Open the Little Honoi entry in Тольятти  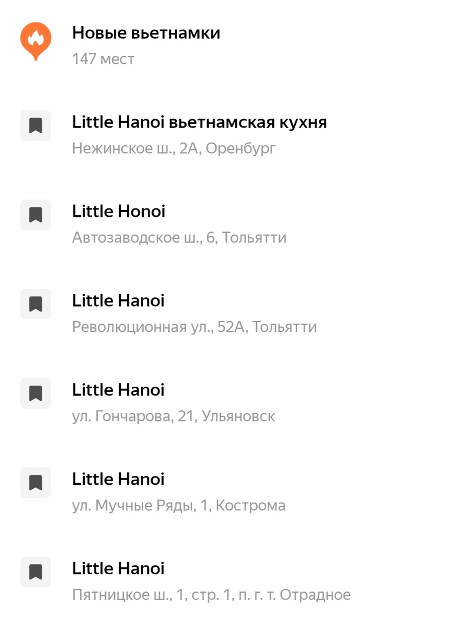[x=118, y=211]
